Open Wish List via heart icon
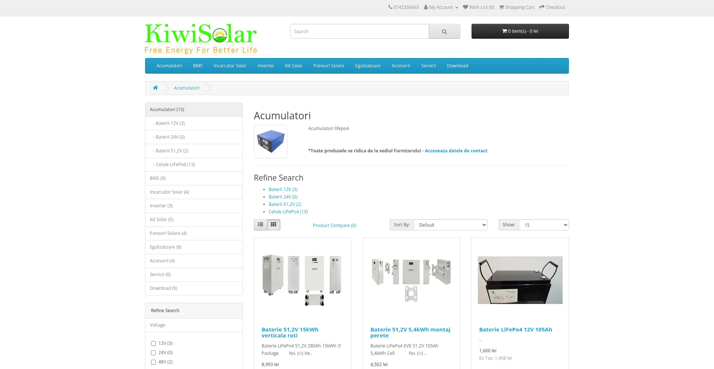Image resolution: width=714 pixels, height=369 pixels. pyautogui.click(x=465, y=7)
